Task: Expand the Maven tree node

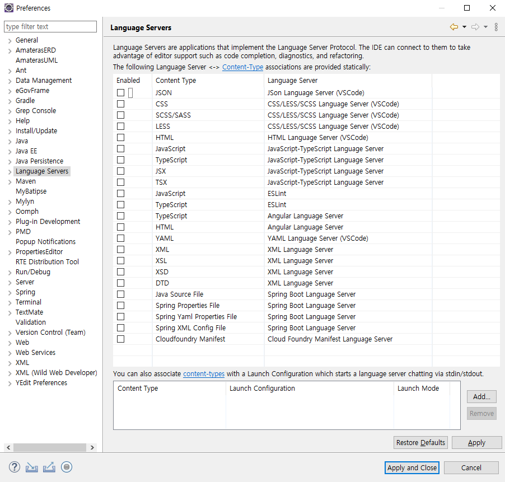Action: (10, 181)
